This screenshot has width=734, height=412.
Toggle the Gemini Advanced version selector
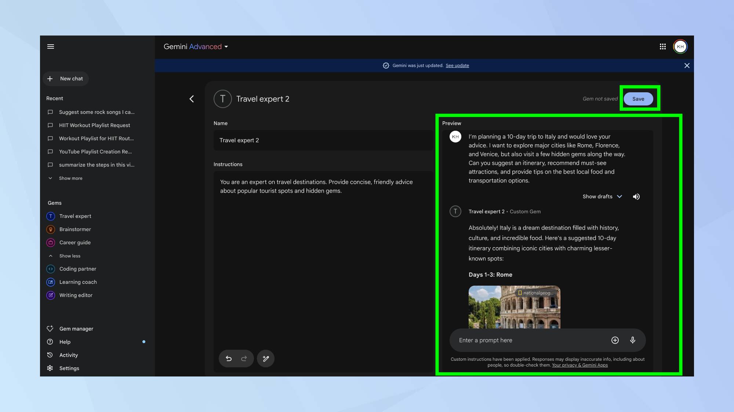(226, 46)
